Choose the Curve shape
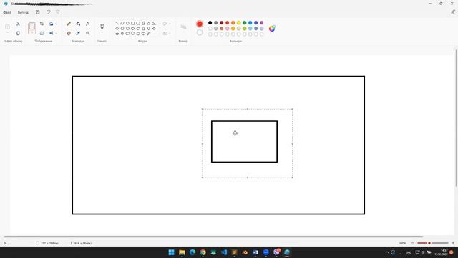Screen dimensions: 458x258 122,23
